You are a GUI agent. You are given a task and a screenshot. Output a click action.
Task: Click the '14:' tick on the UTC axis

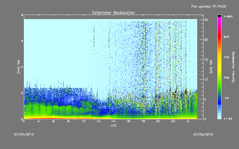[x=114, y=121]
